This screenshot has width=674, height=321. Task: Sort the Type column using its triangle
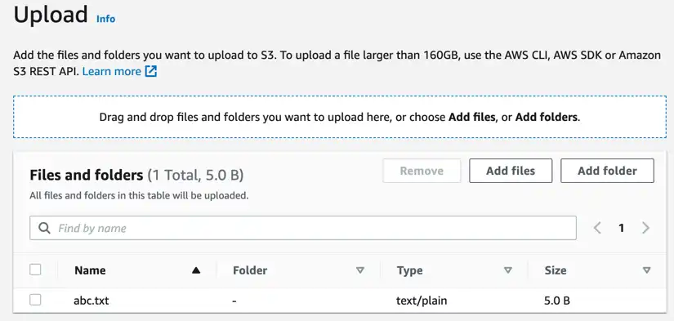pos(507,270)
